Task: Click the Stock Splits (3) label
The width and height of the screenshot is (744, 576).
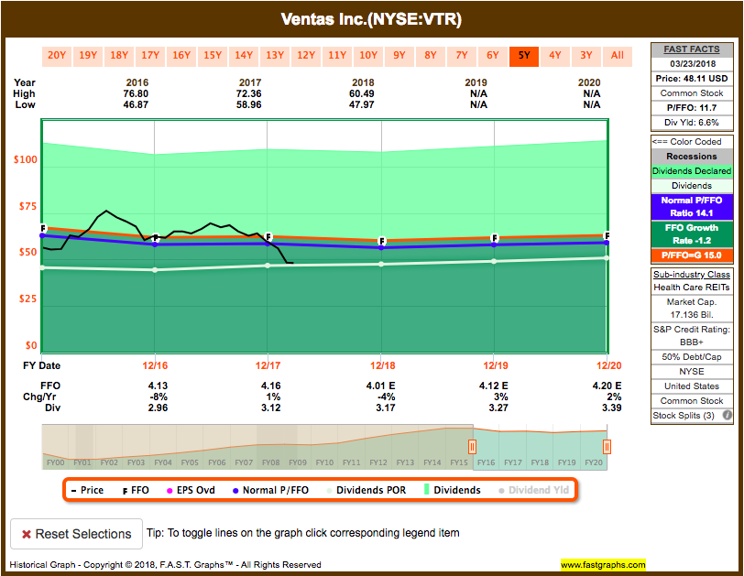Action: (x=684, y=416)
